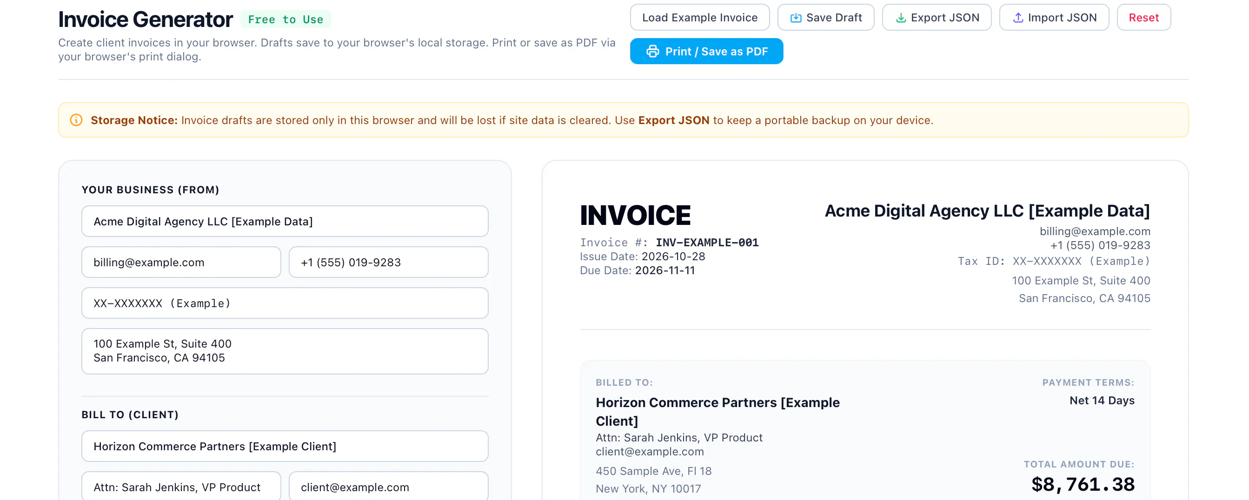This screenshot has width=1249, height=500.
Task: Click the Tax ID XX-XXXXXXX field
Action: (x=285, y=303)
